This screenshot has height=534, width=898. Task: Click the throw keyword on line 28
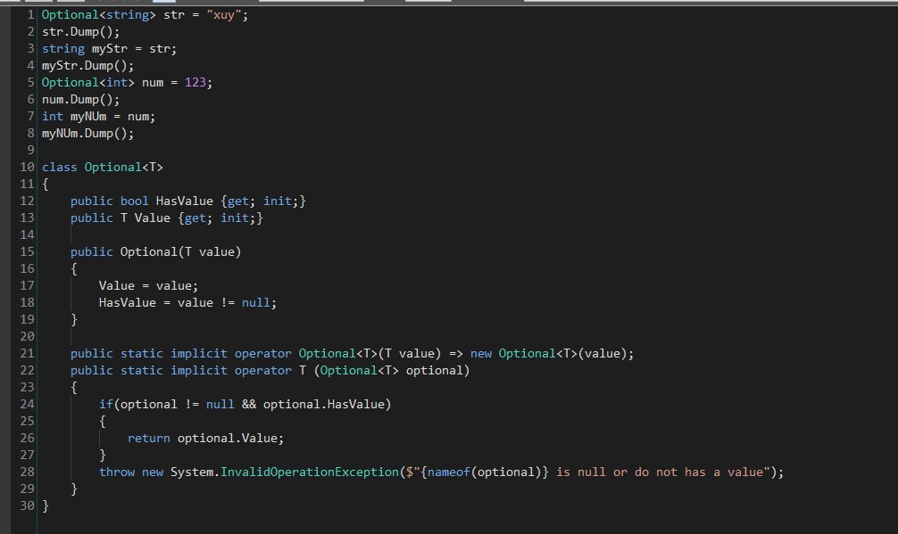(117, 472)
